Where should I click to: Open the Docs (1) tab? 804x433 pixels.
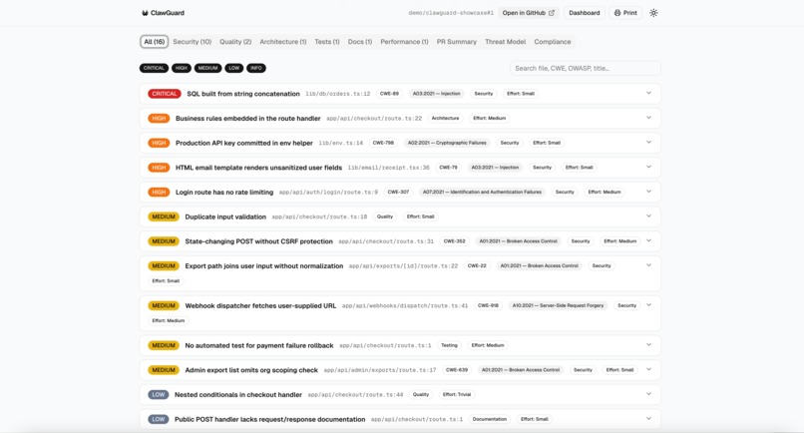click(360, 42)
